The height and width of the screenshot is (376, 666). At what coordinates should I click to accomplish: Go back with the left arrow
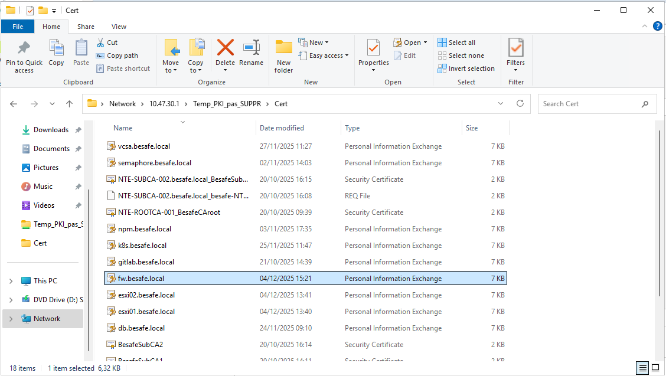pos(14,104)
